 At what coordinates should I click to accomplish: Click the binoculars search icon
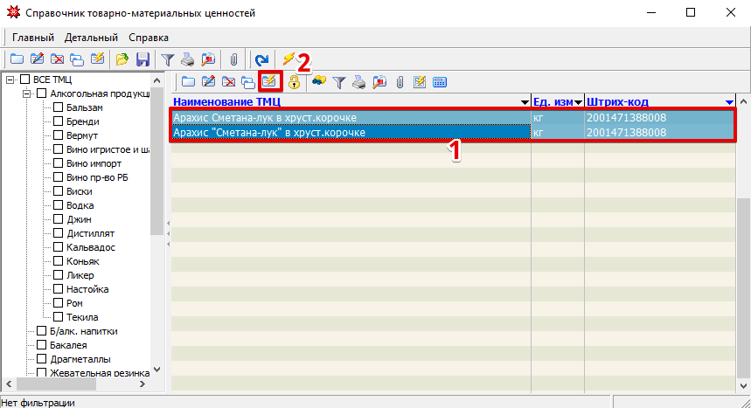319,82
